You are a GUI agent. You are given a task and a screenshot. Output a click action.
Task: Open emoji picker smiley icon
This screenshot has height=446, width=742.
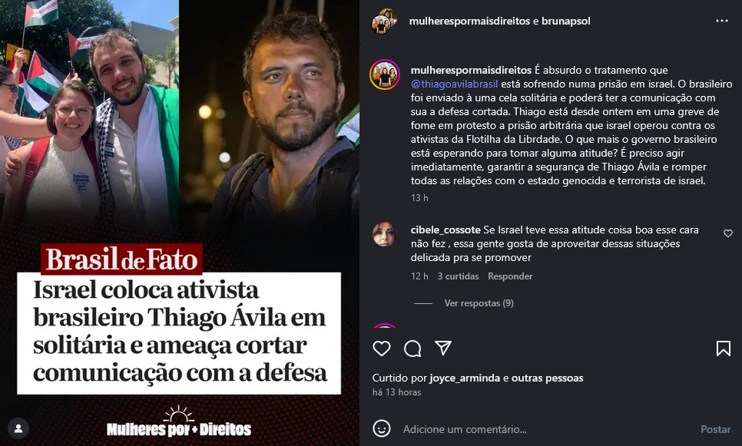pos(382,428)
